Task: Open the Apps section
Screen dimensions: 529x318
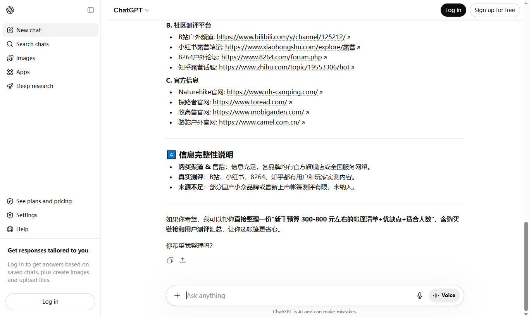Action: pyautogui.click(x=50, y=72)
